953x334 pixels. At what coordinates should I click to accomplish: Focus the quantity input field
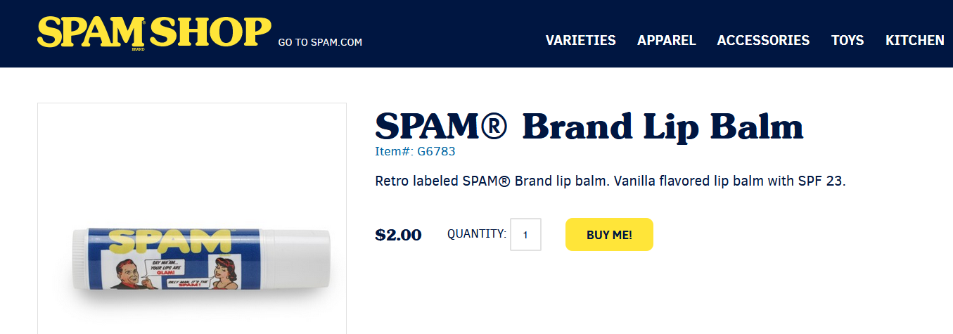pos(525,234)
